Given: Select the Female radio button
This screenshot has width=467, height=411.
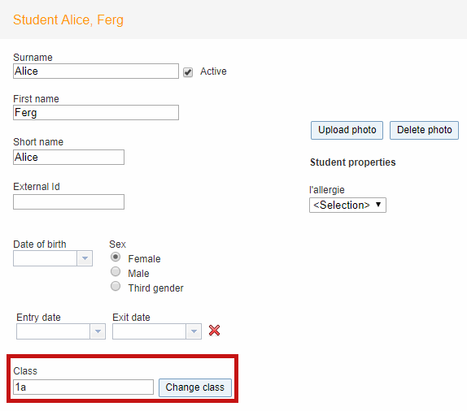Looking at the screenshot, I should pos(116,257).
